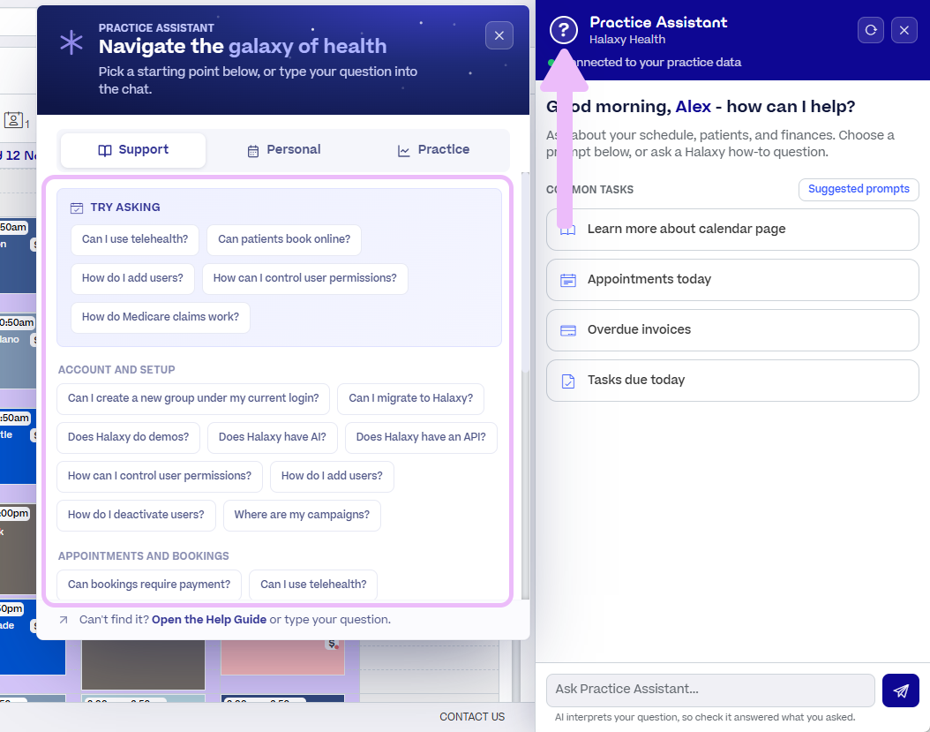The height and width of the screenshot is (732, 930).
Task: Ask 'How do I deactivate users?'
Action: pyautogui.click(x=136, y=516)
